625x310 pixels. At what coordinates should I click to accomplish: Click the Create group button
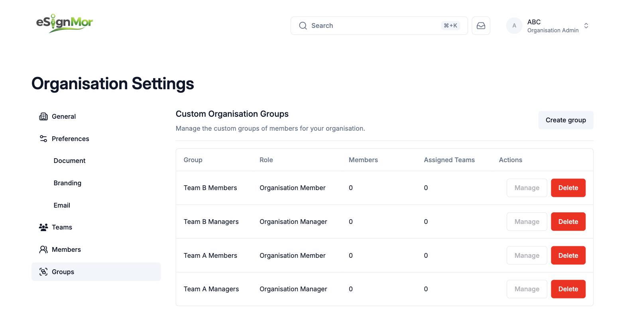click(x=566, y=120)
